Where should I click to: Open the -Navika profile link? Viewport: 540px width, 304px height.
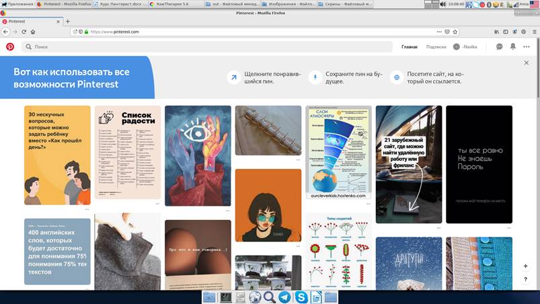coord(465,47)
